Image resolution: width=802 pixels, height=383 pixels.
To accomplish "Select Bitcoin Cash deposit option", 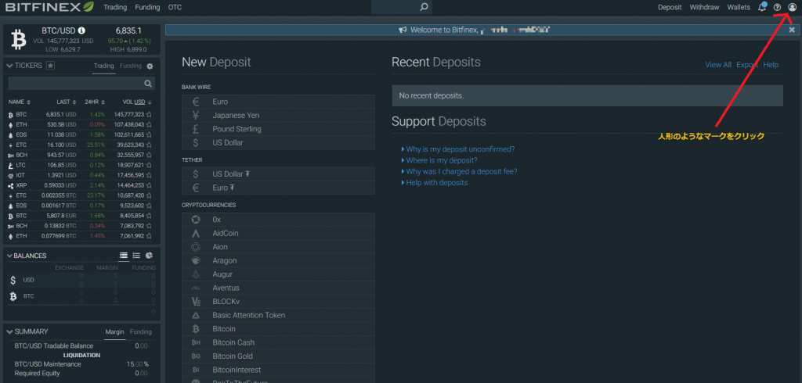I will click(x=278, y=342).
